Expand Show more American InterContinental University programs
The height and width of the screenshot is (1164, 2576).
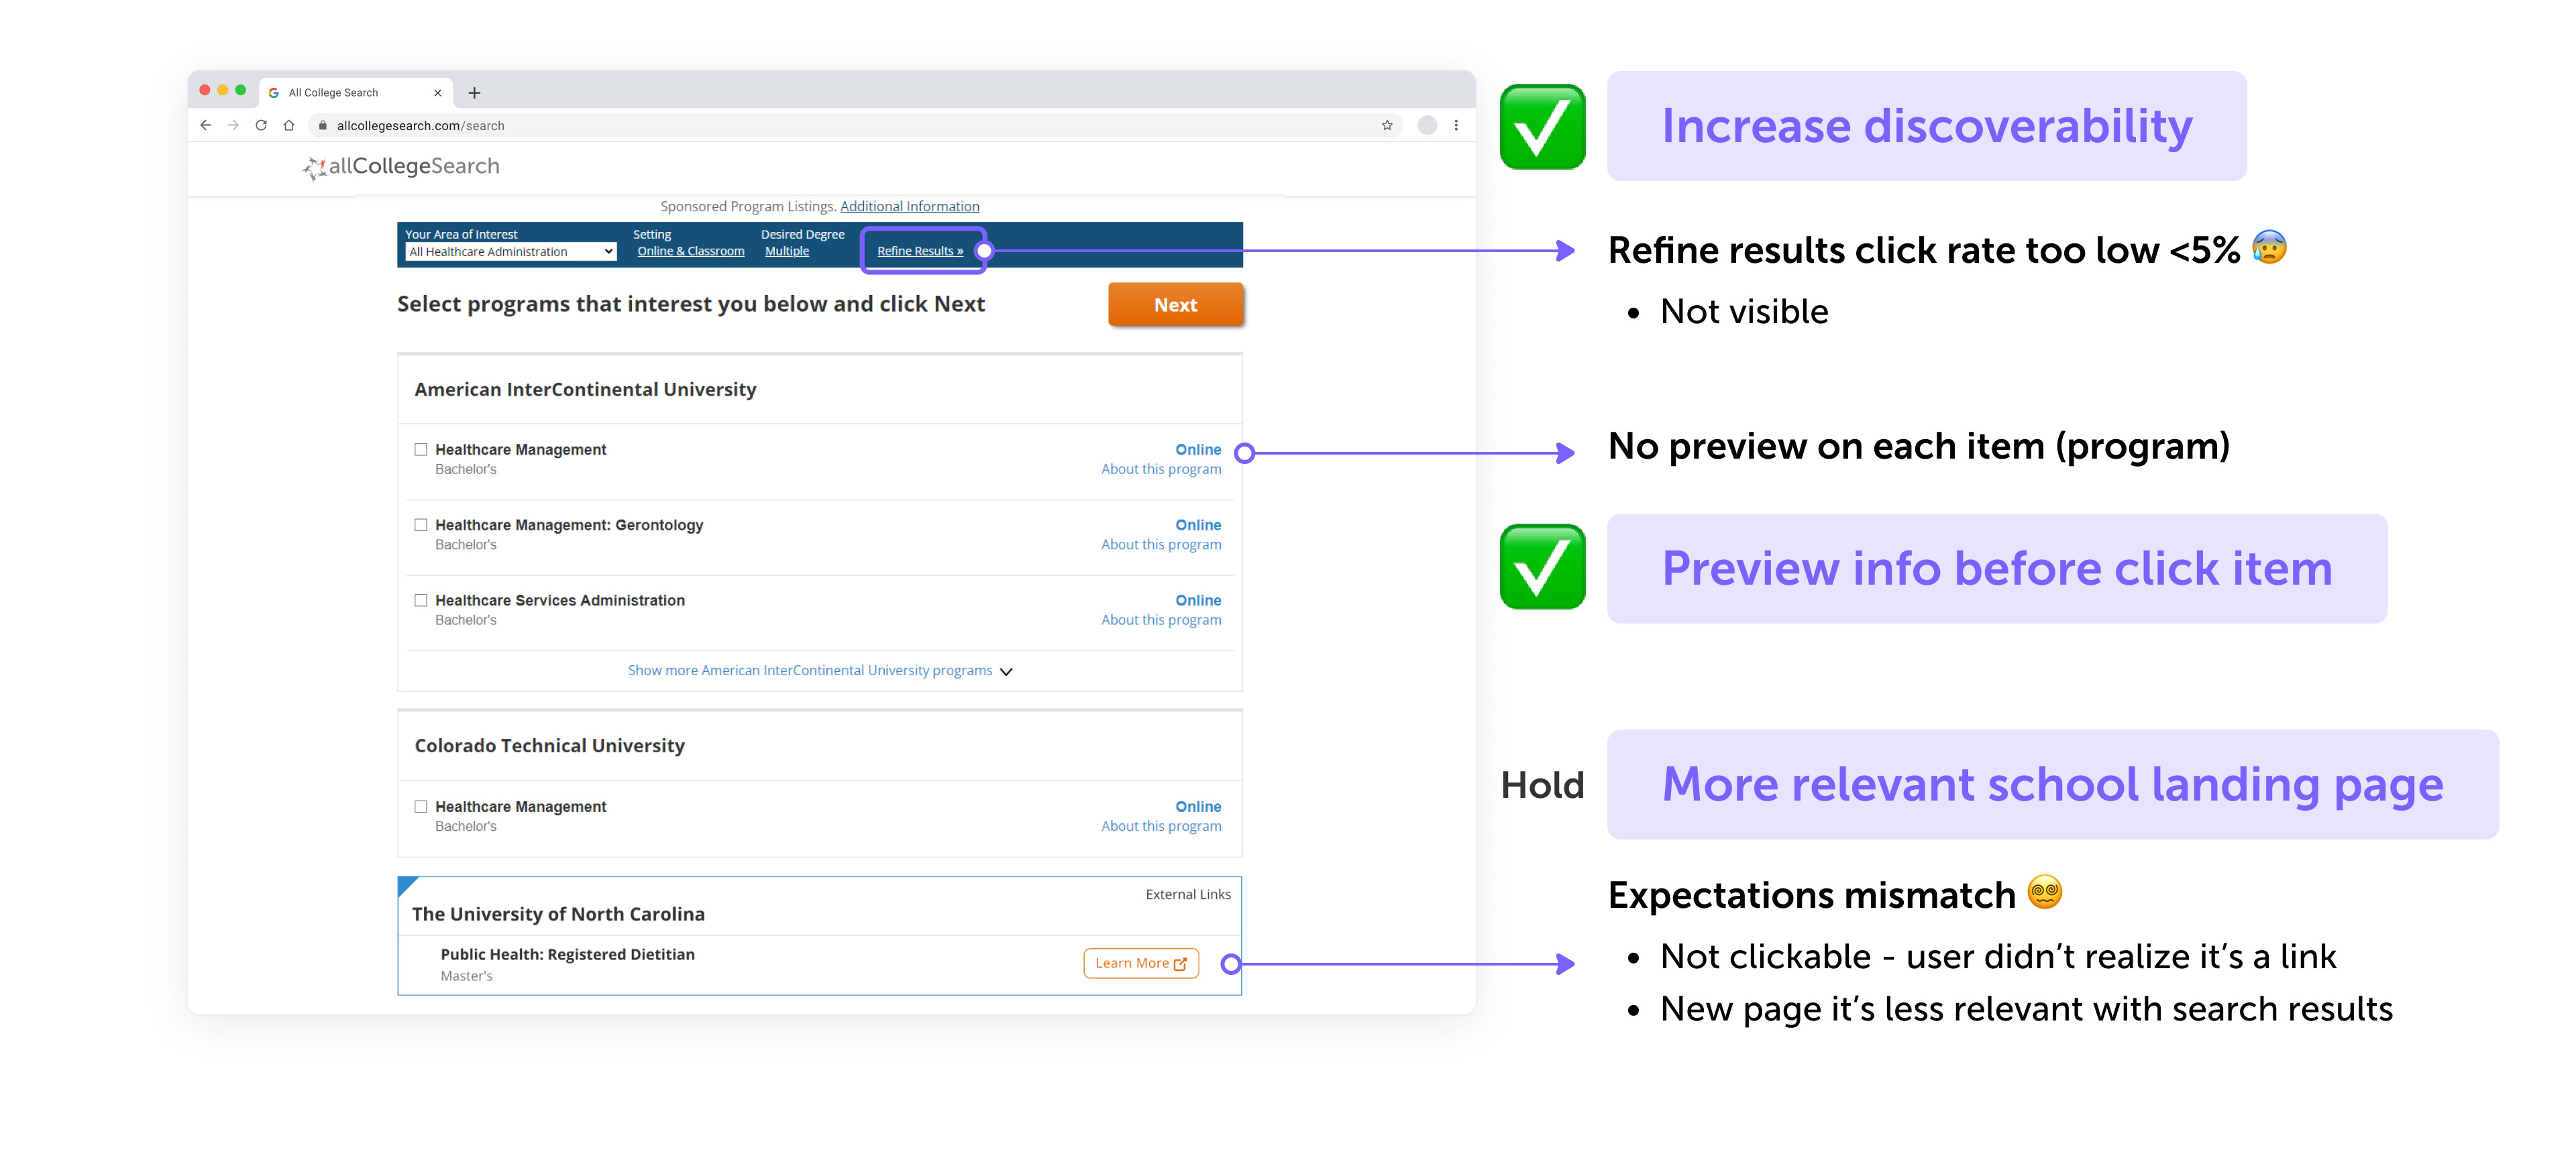point(820,671)
